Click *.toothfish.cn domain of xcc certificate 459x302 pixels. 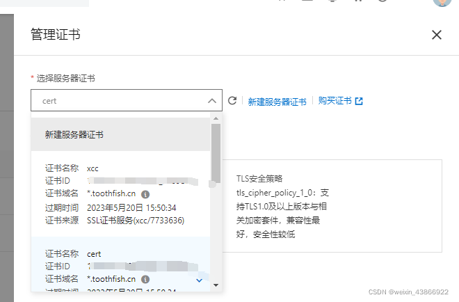point(111,193)
